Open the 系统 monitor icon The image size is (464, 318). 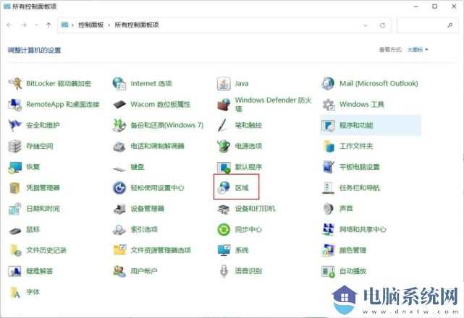tap(224, 250)
